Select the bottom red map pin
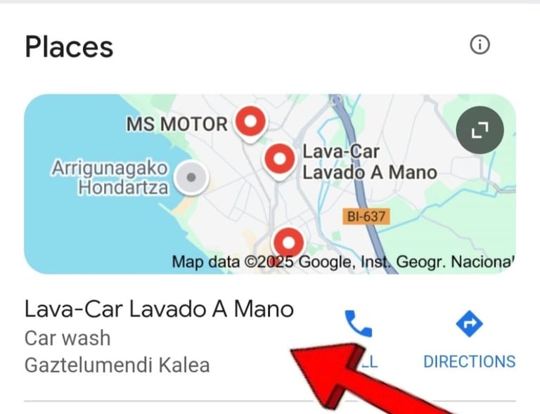540x414 pixels. [x=288, y=243]
